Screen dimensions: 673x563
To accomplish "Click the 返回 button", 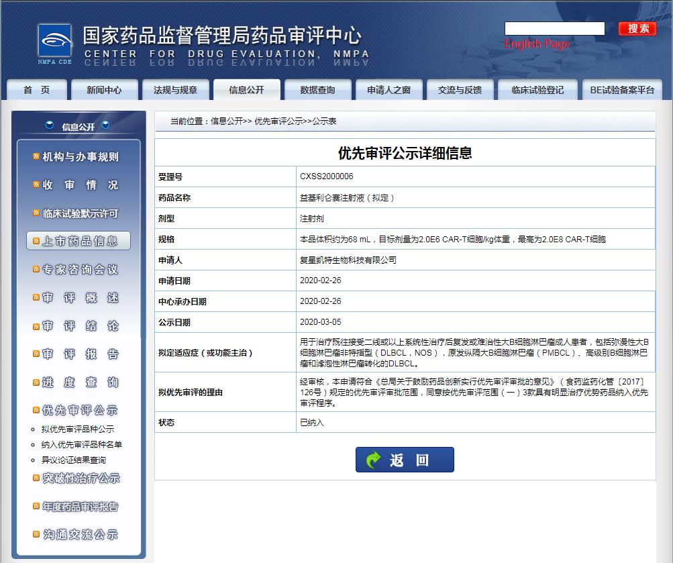I will (x=405, y=459).
